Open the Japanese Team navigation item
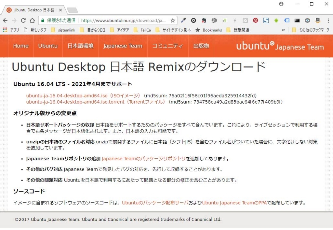The image size is (333, 230). point(123,46)
